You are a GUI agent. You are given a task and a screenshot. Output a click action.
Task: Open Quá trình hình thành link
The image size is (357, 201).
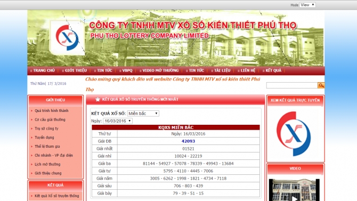(52, 111)
